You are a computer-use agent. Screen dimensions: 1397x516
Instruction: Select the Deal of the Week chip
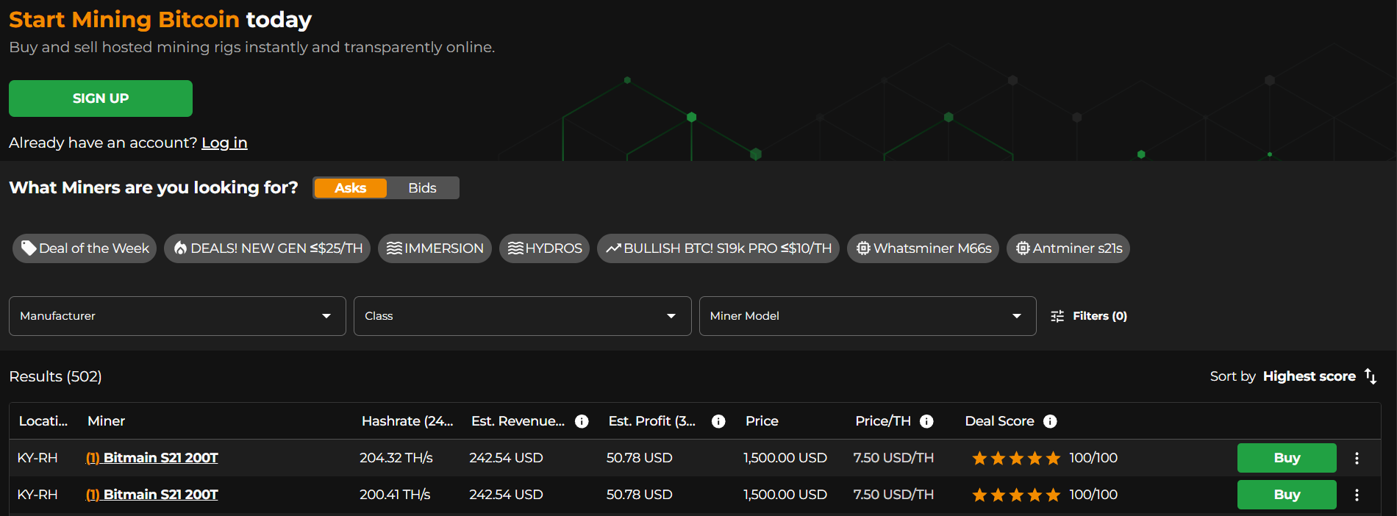pos(85,248)
